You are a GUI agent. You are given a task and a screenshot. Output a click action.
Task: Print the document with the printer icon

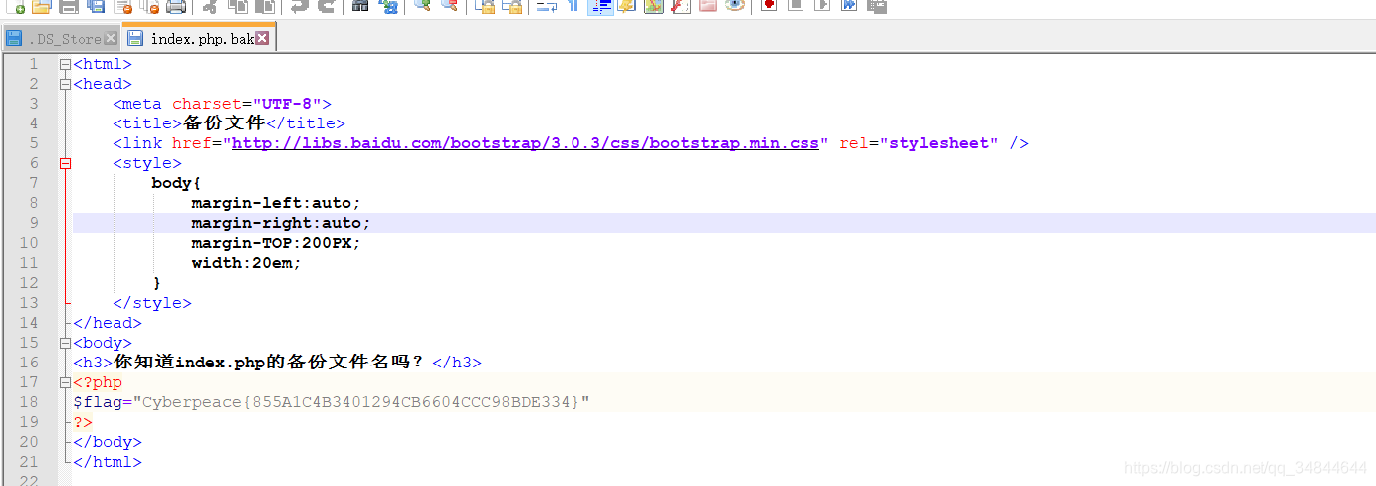[x=176, y=5]
